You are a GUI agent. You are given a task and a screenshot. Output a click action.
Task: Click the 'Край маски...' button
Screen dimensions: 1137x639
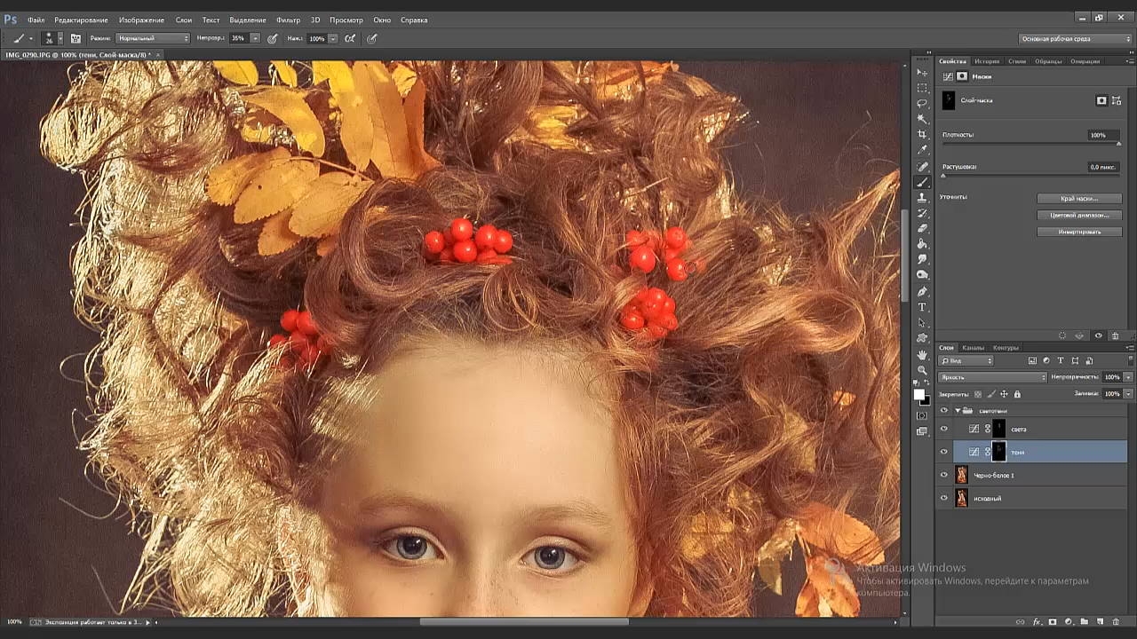(1079, 199)
